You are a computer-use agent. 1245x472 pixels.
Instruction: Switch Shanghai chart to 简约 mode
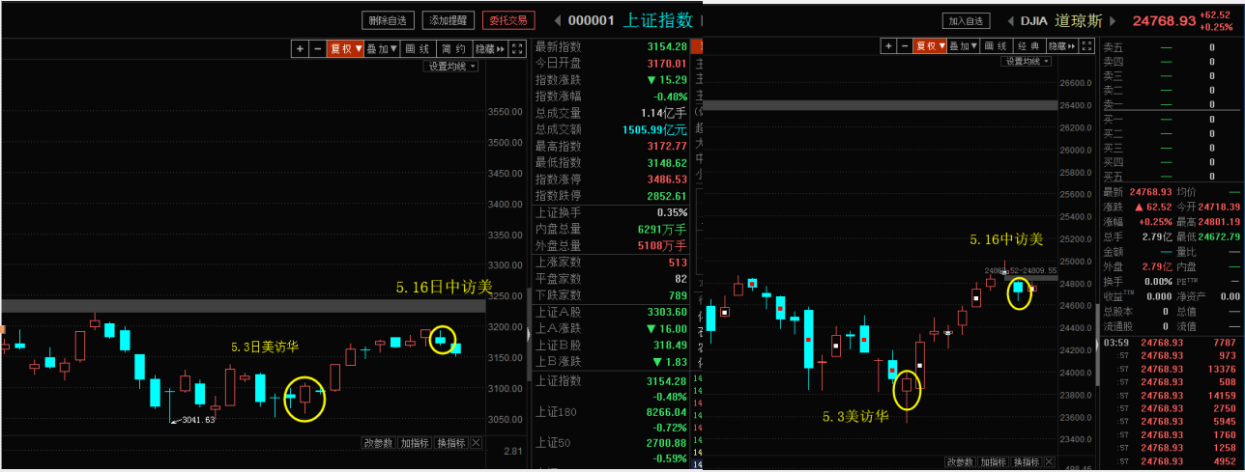click(x=453, y=48)
